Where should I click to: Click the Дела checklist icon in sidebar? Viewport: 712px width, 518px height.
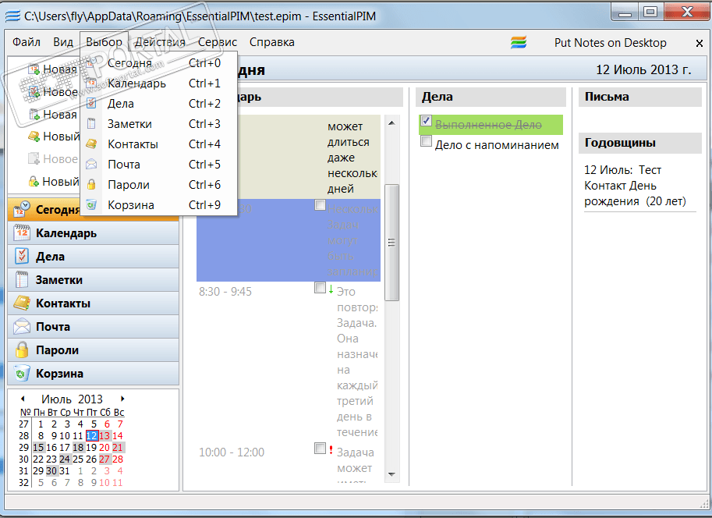click(21, 257)
